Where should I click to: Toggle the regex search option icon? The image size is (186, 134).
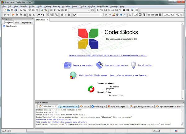tap(125, 15)
